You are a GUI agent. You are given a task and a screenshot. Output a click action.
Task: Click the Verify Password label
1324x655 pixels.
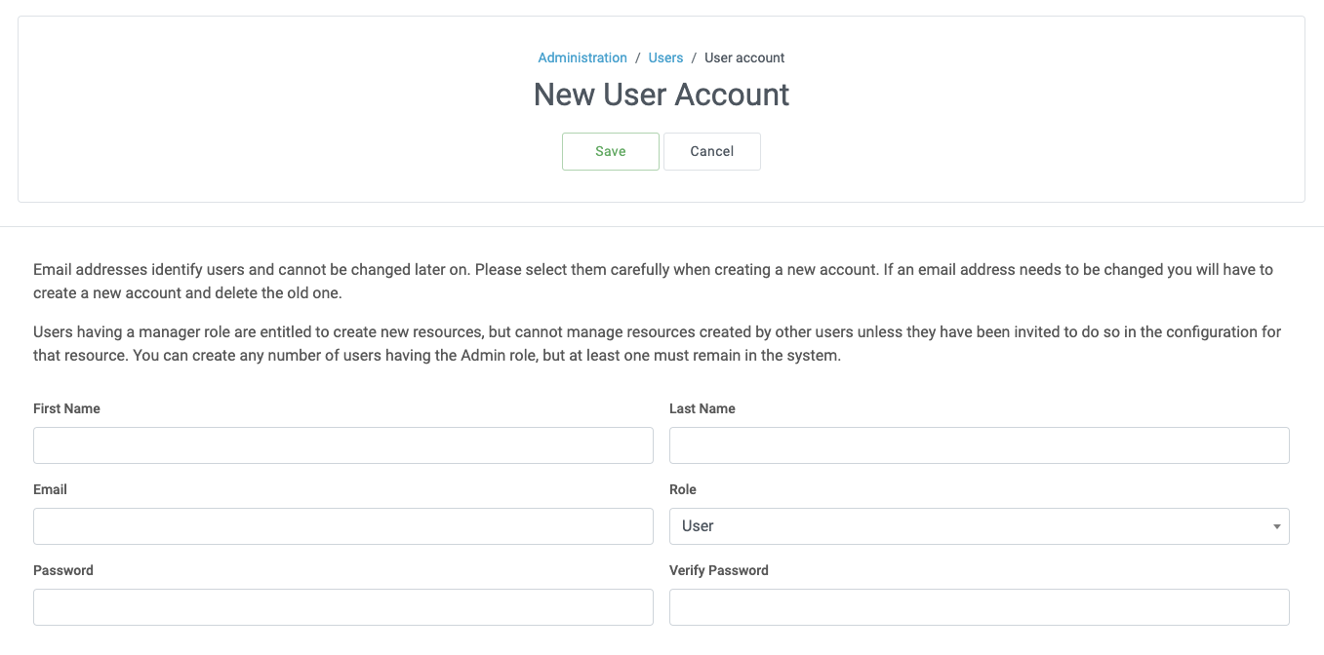pos(718,570)
